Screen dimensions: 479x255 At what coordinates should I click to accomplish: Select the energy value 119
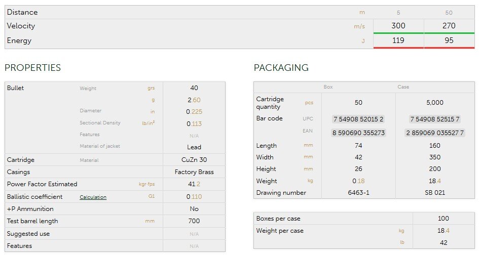(398, 40)
